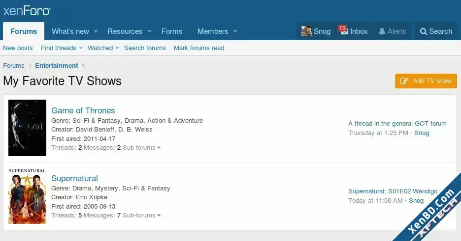Open the Forms tab

[x=172, y=31]
